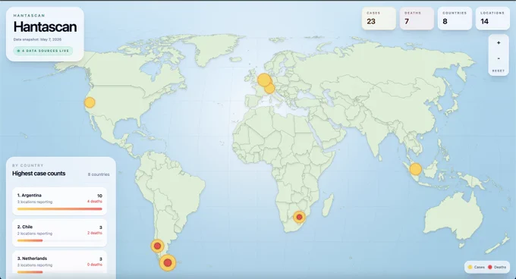516x279 pixels.
Task: Click the '8 countries' label
Action: 99,174
